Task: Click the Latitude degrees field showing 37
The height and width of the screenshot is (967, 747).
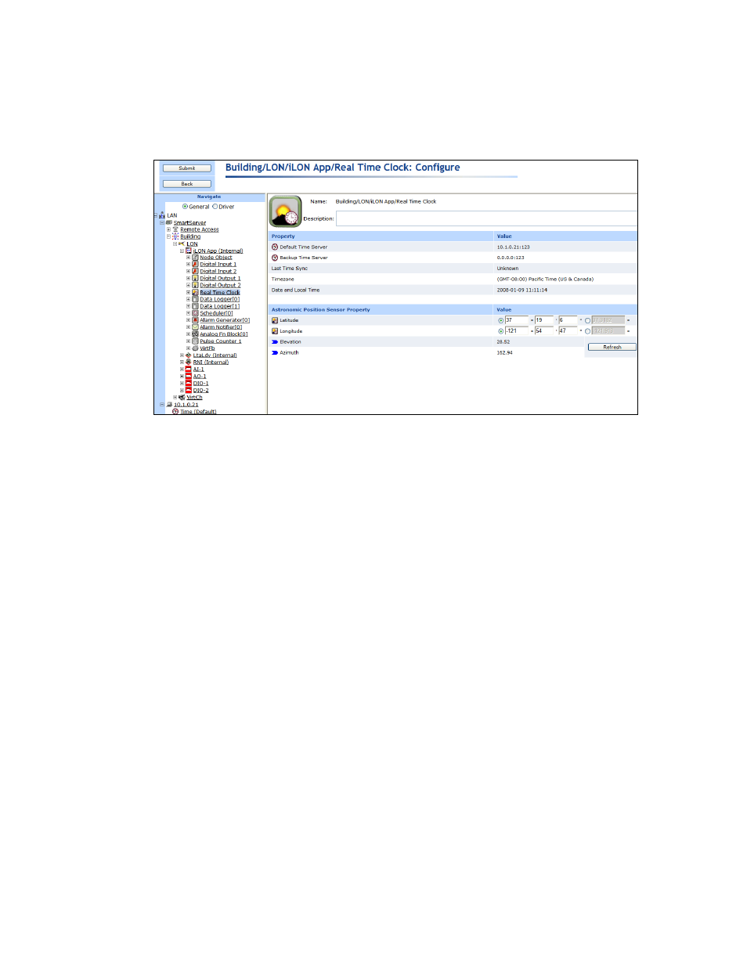Action: click(517, 320)
